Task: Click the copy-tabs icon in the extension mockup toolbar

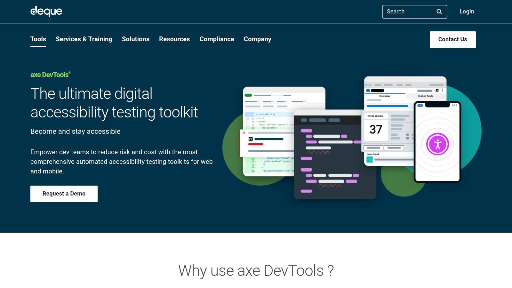Action: tap(437, 91)
